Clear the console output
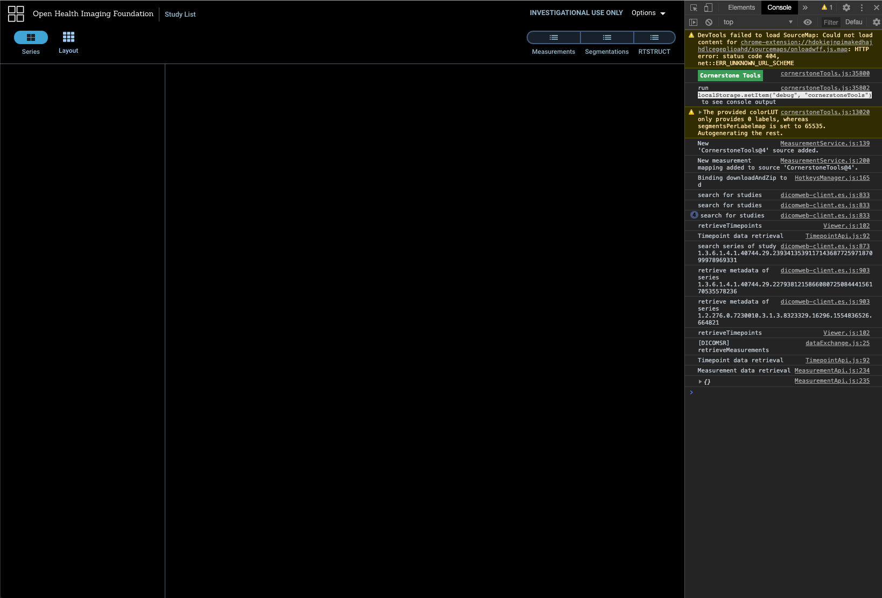882x598 pixels. coord(709,22)
